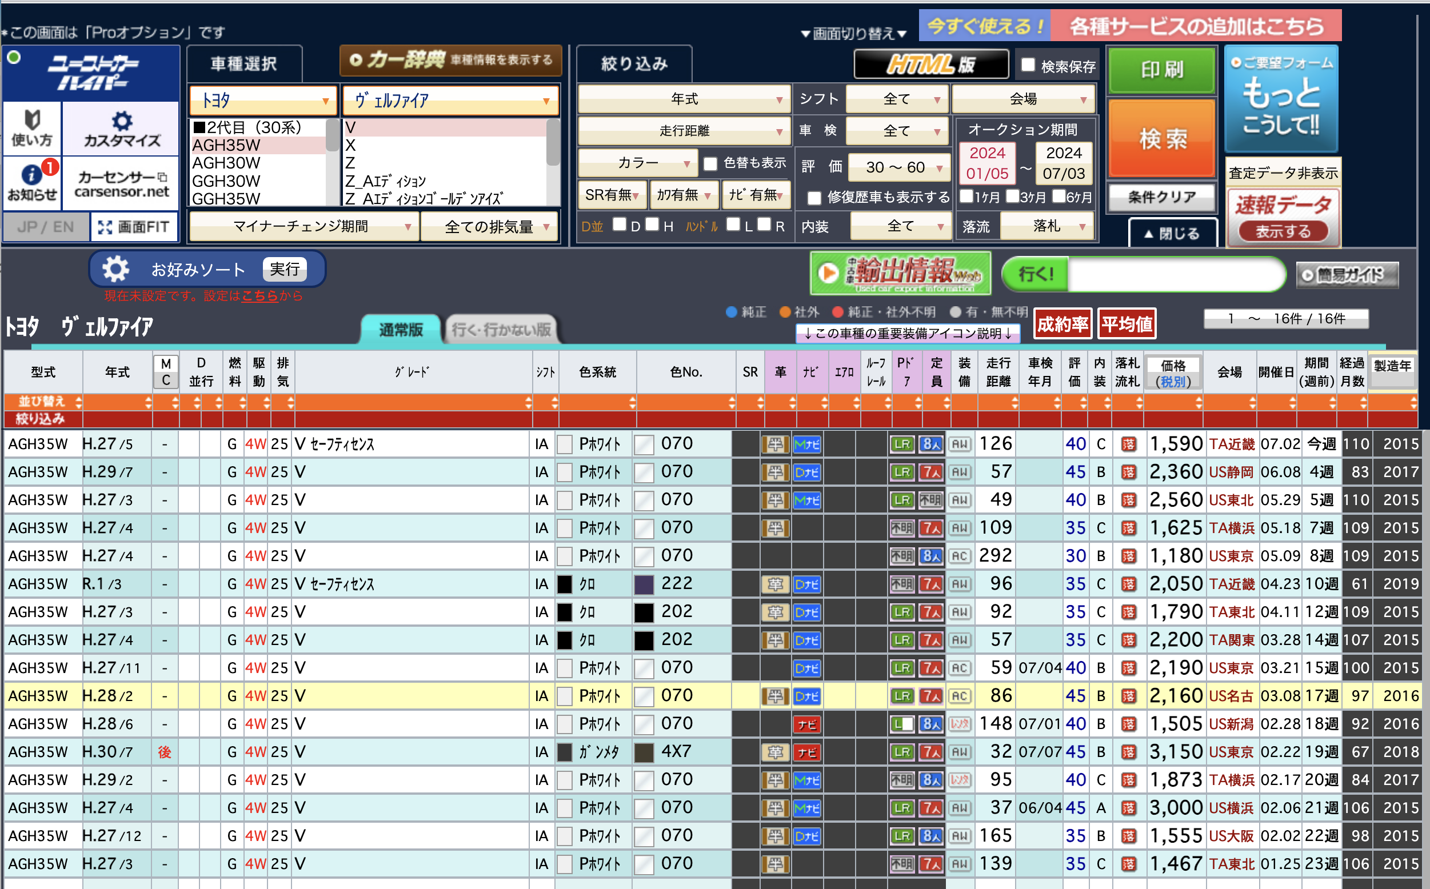Click the sort arrows under 価格 column
The image size is (1430, 889).
pyautogui.click(x=1199, y=403)
